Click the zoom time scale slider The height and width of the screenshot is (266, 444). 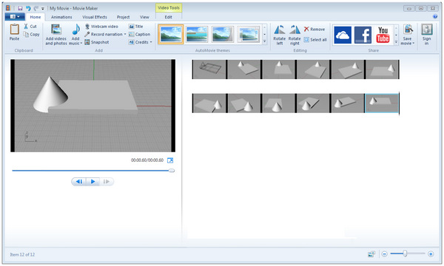(x=405, y=253)
